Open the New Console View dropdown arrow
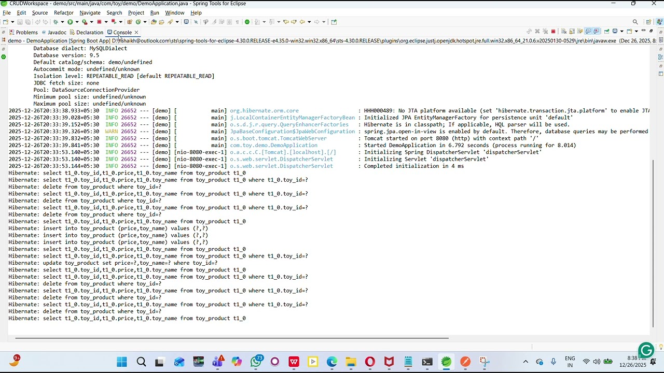 [x=637, y=31]
